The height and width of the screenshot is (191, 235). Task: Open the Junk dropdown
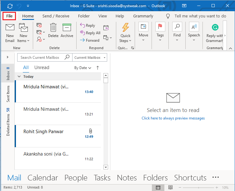[x=41, y=40]
